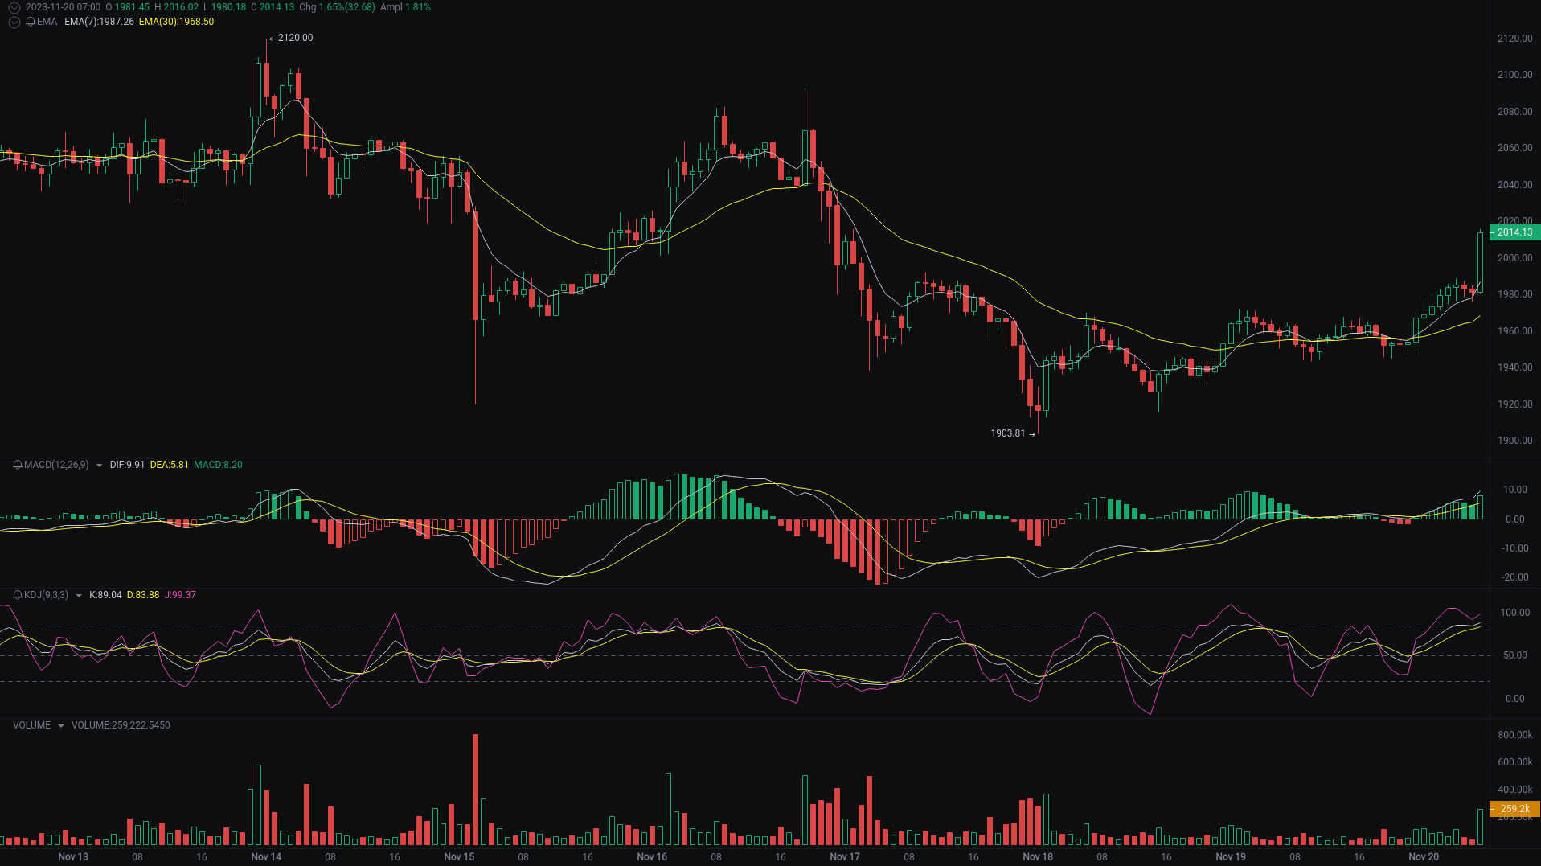Click the MACD(12,26,9) indicator label
Image resolution: width=1541 pixels, height=866 pixels.
click(56, 465)
